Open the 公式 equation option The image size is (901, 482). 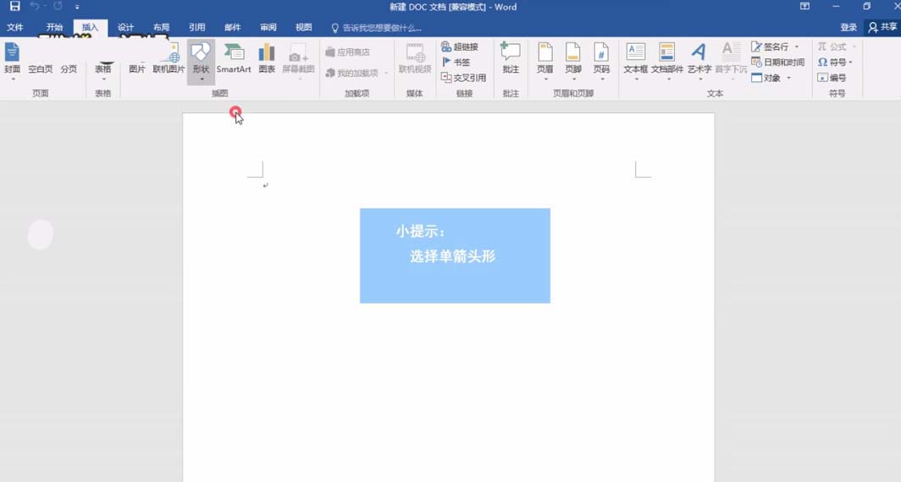pos(837,47)
